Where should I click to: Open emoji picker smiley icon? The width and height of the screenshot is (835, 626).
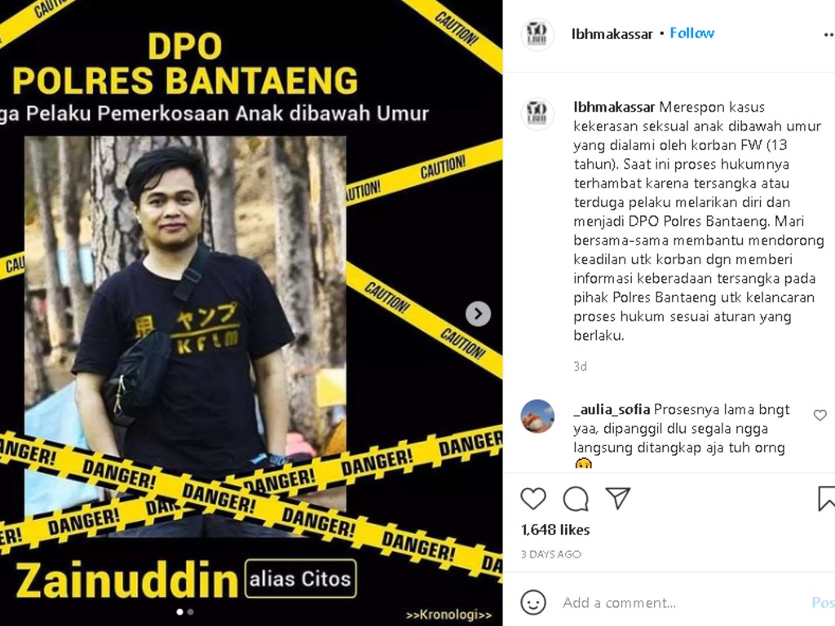[x=533, y=602]
